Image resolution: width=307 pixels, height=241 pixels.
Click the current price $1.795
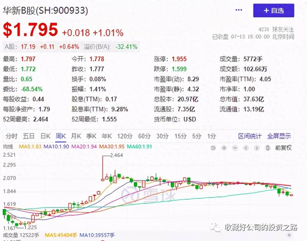(x=30, y=30)
